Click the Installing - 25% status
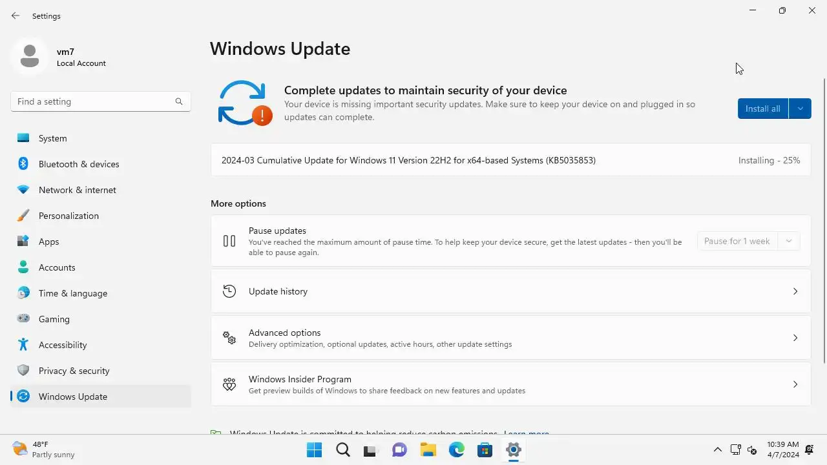 tap(769, 160)
